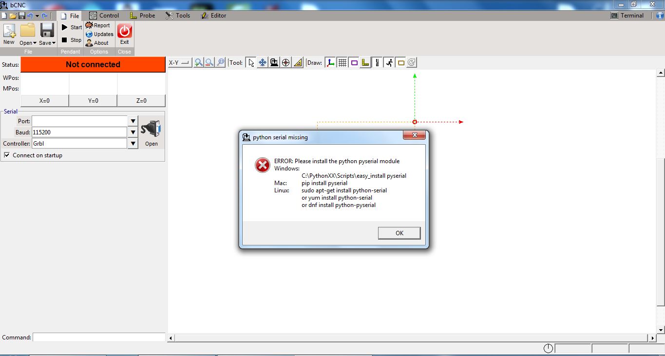This screenshot has width=665, height=356.
Task: Toggle drawing of the probe ruler
Action: (365, 63)
